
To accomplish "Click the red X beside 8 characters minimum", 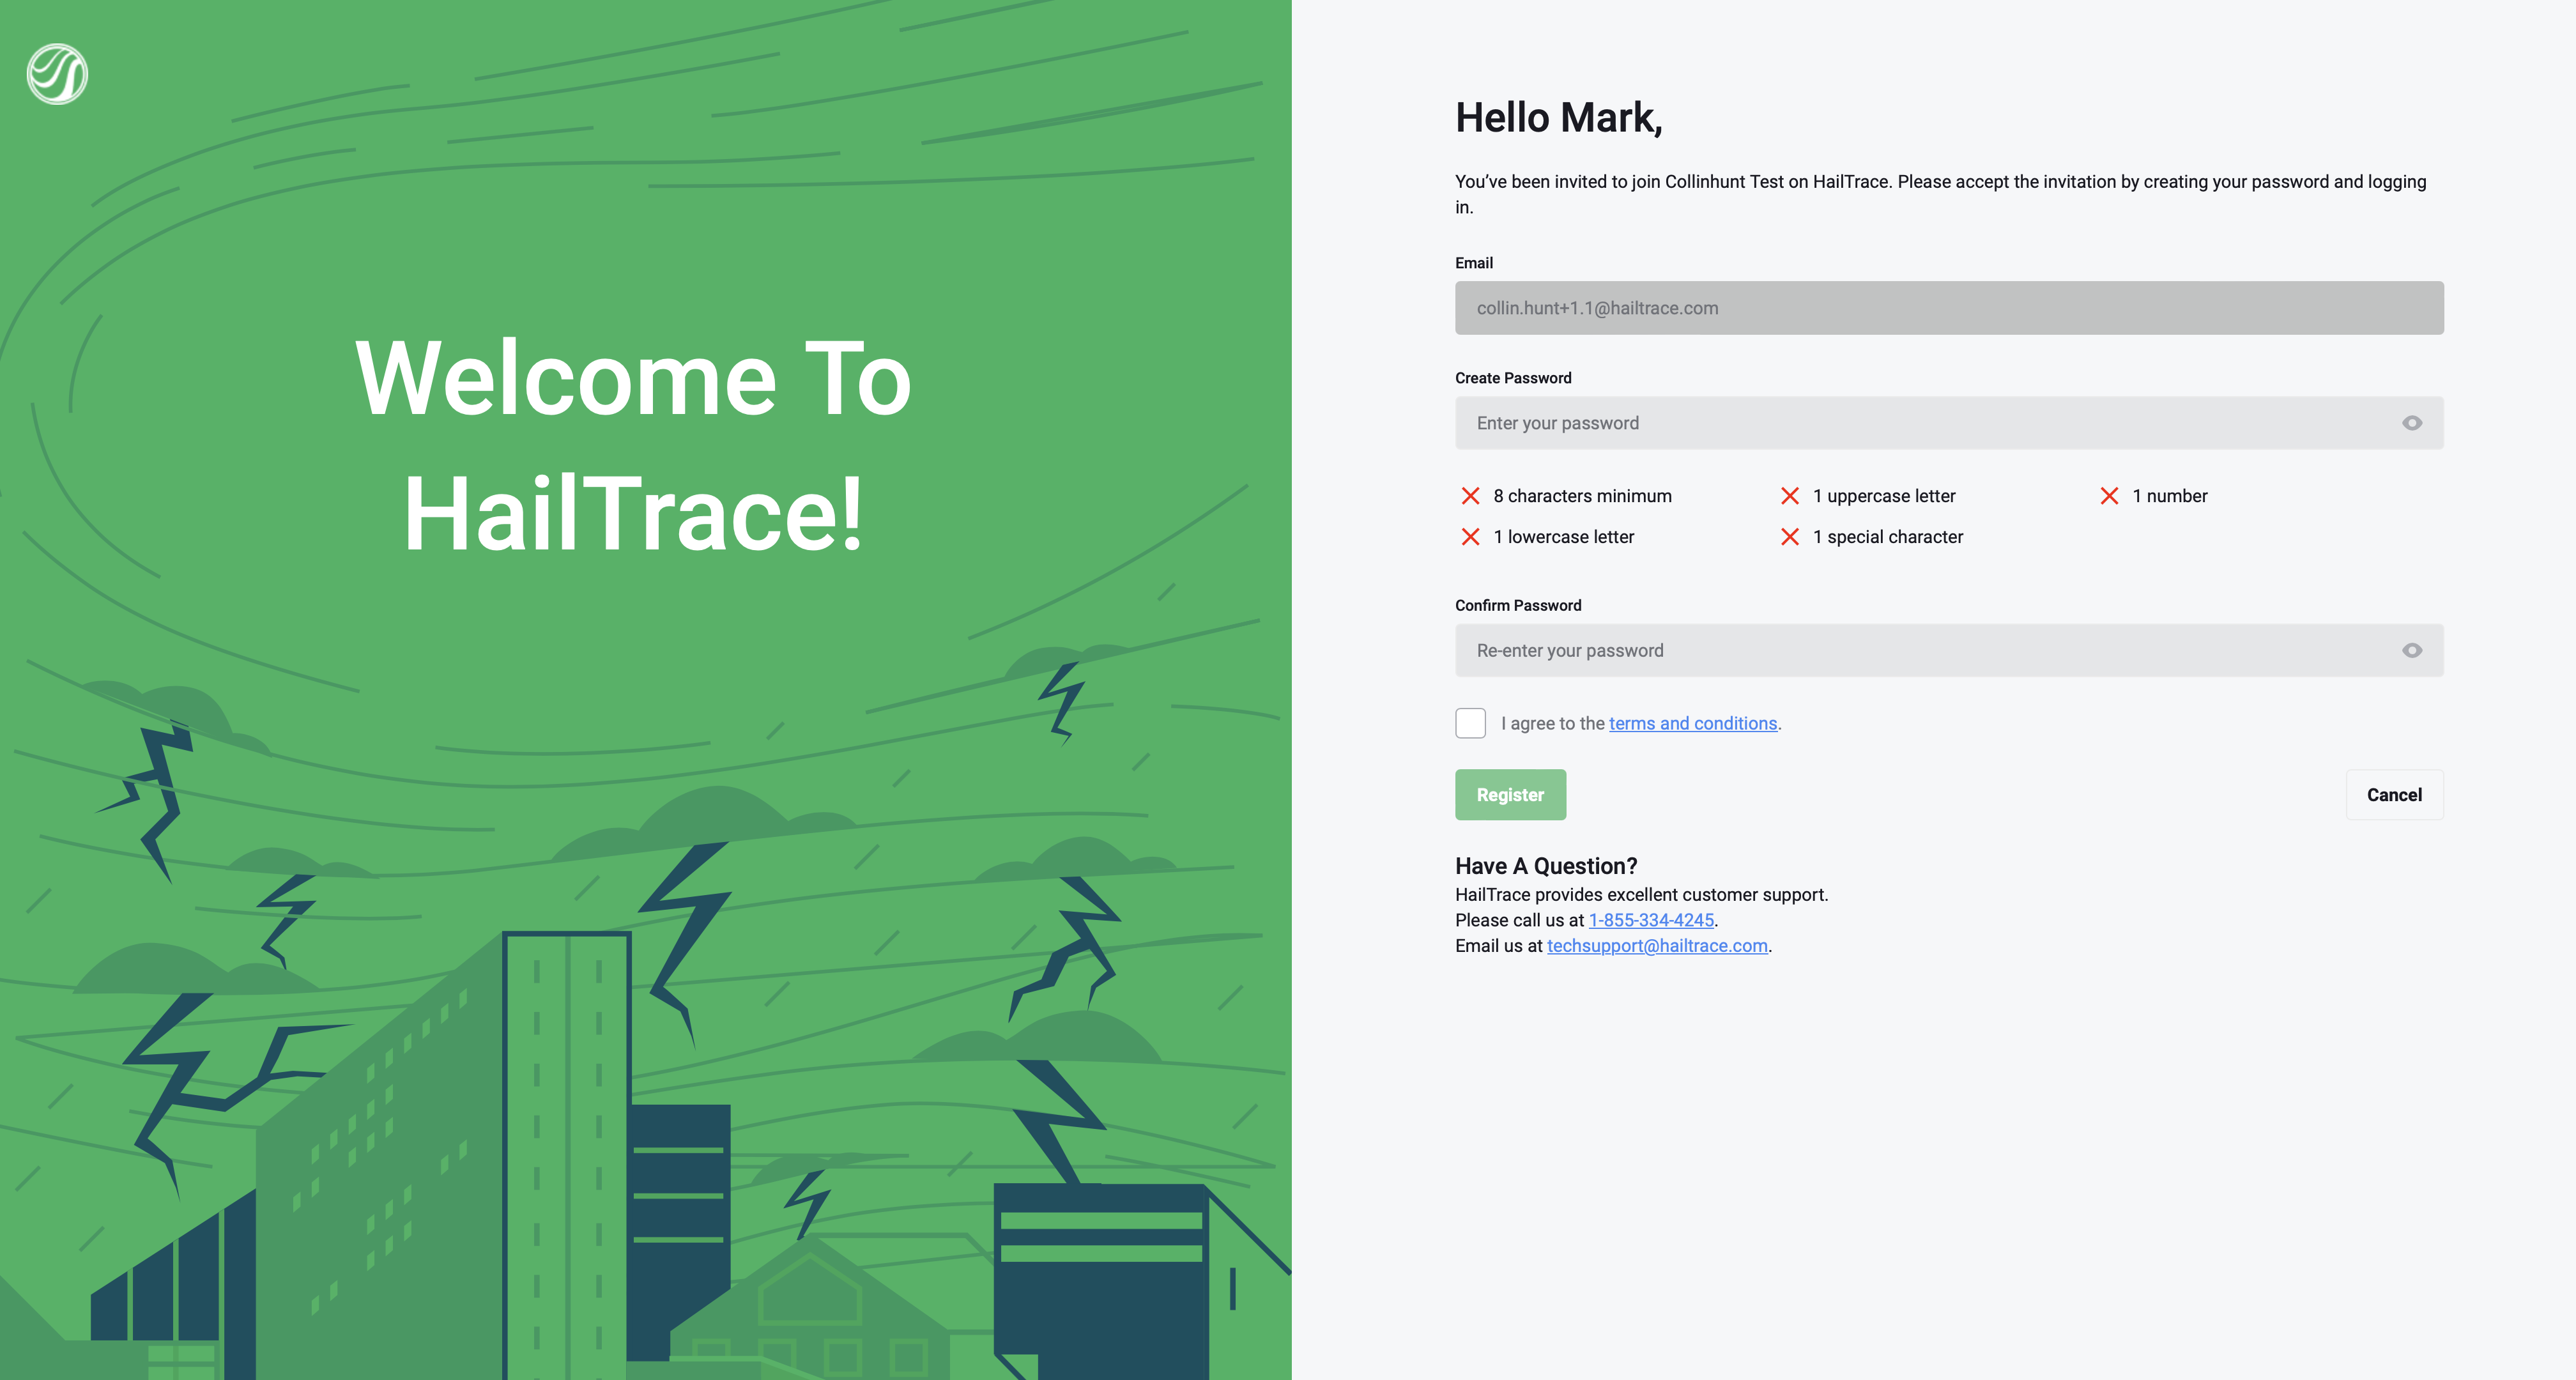I will 1470,496.
